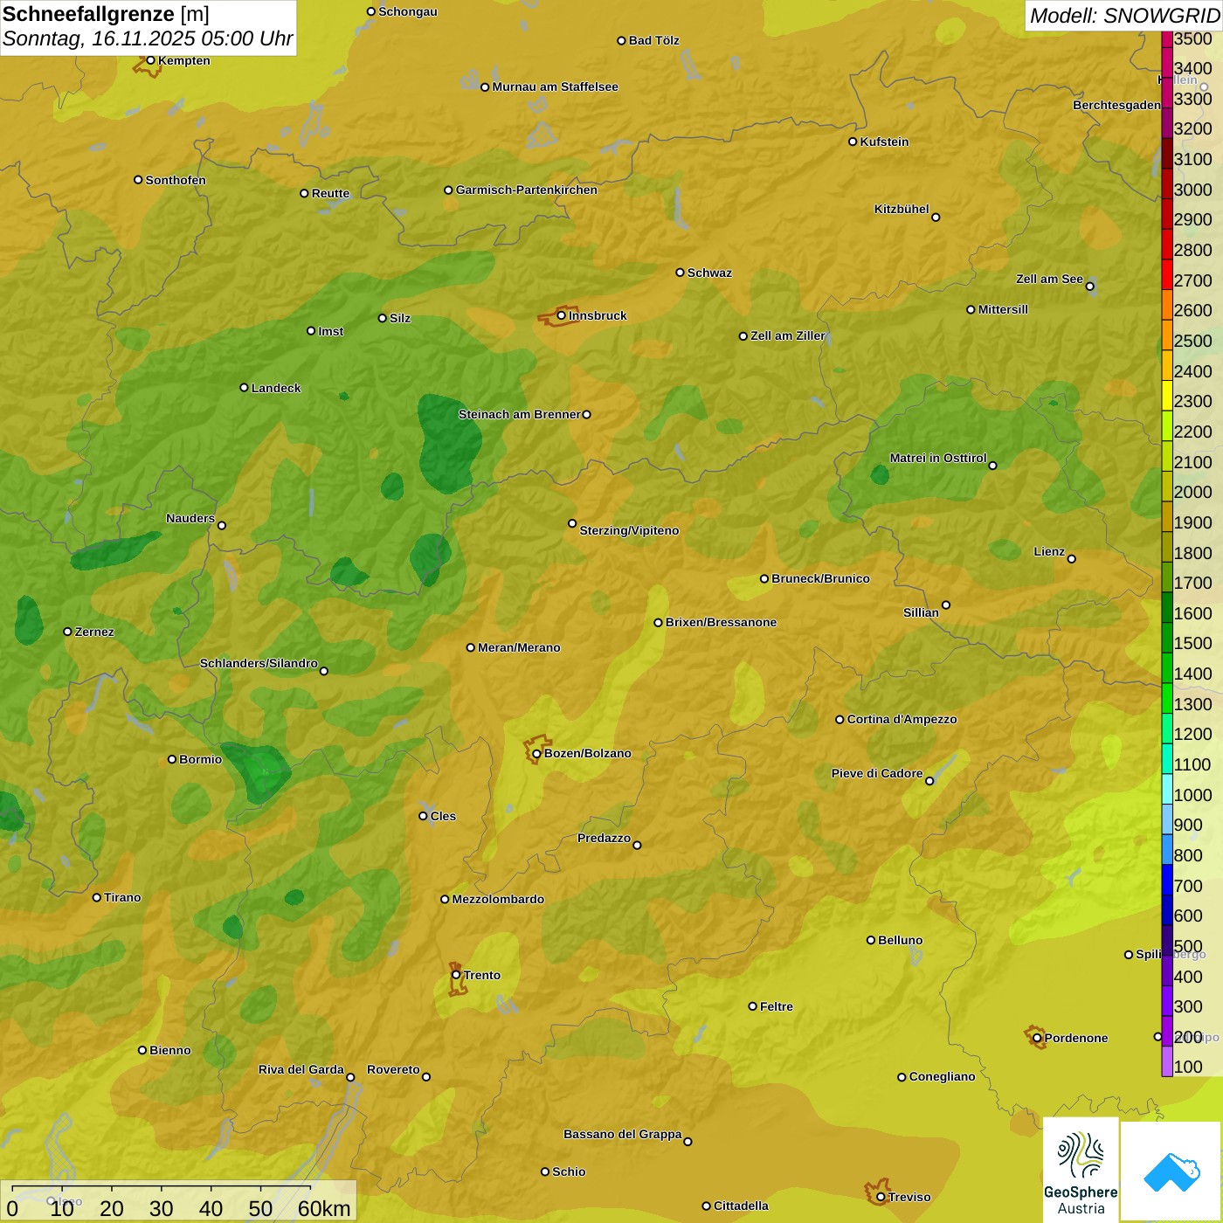Click the Nauders location dot
This screenshot has height=1223, width=1223.
pos(222,525)
